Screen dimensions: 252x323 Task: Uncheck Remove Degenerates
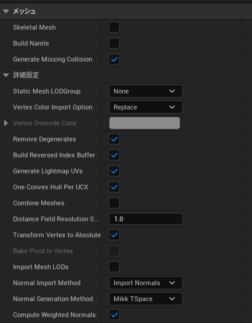click(114, 139)
